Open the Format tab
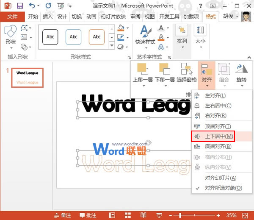254x220 pixels. pyautogui.click(x=210, y=17)
